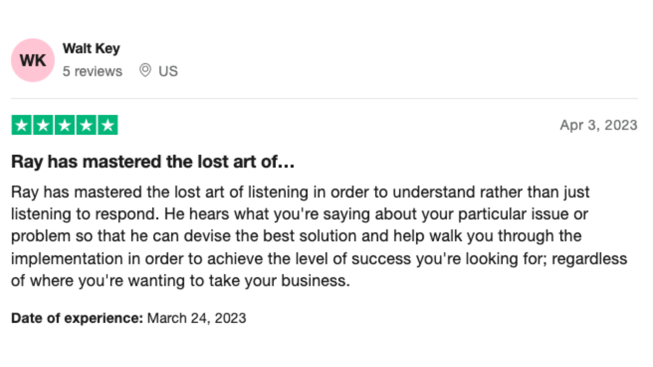Click 'problem so that he can devise' line

[x=296, y=237]
